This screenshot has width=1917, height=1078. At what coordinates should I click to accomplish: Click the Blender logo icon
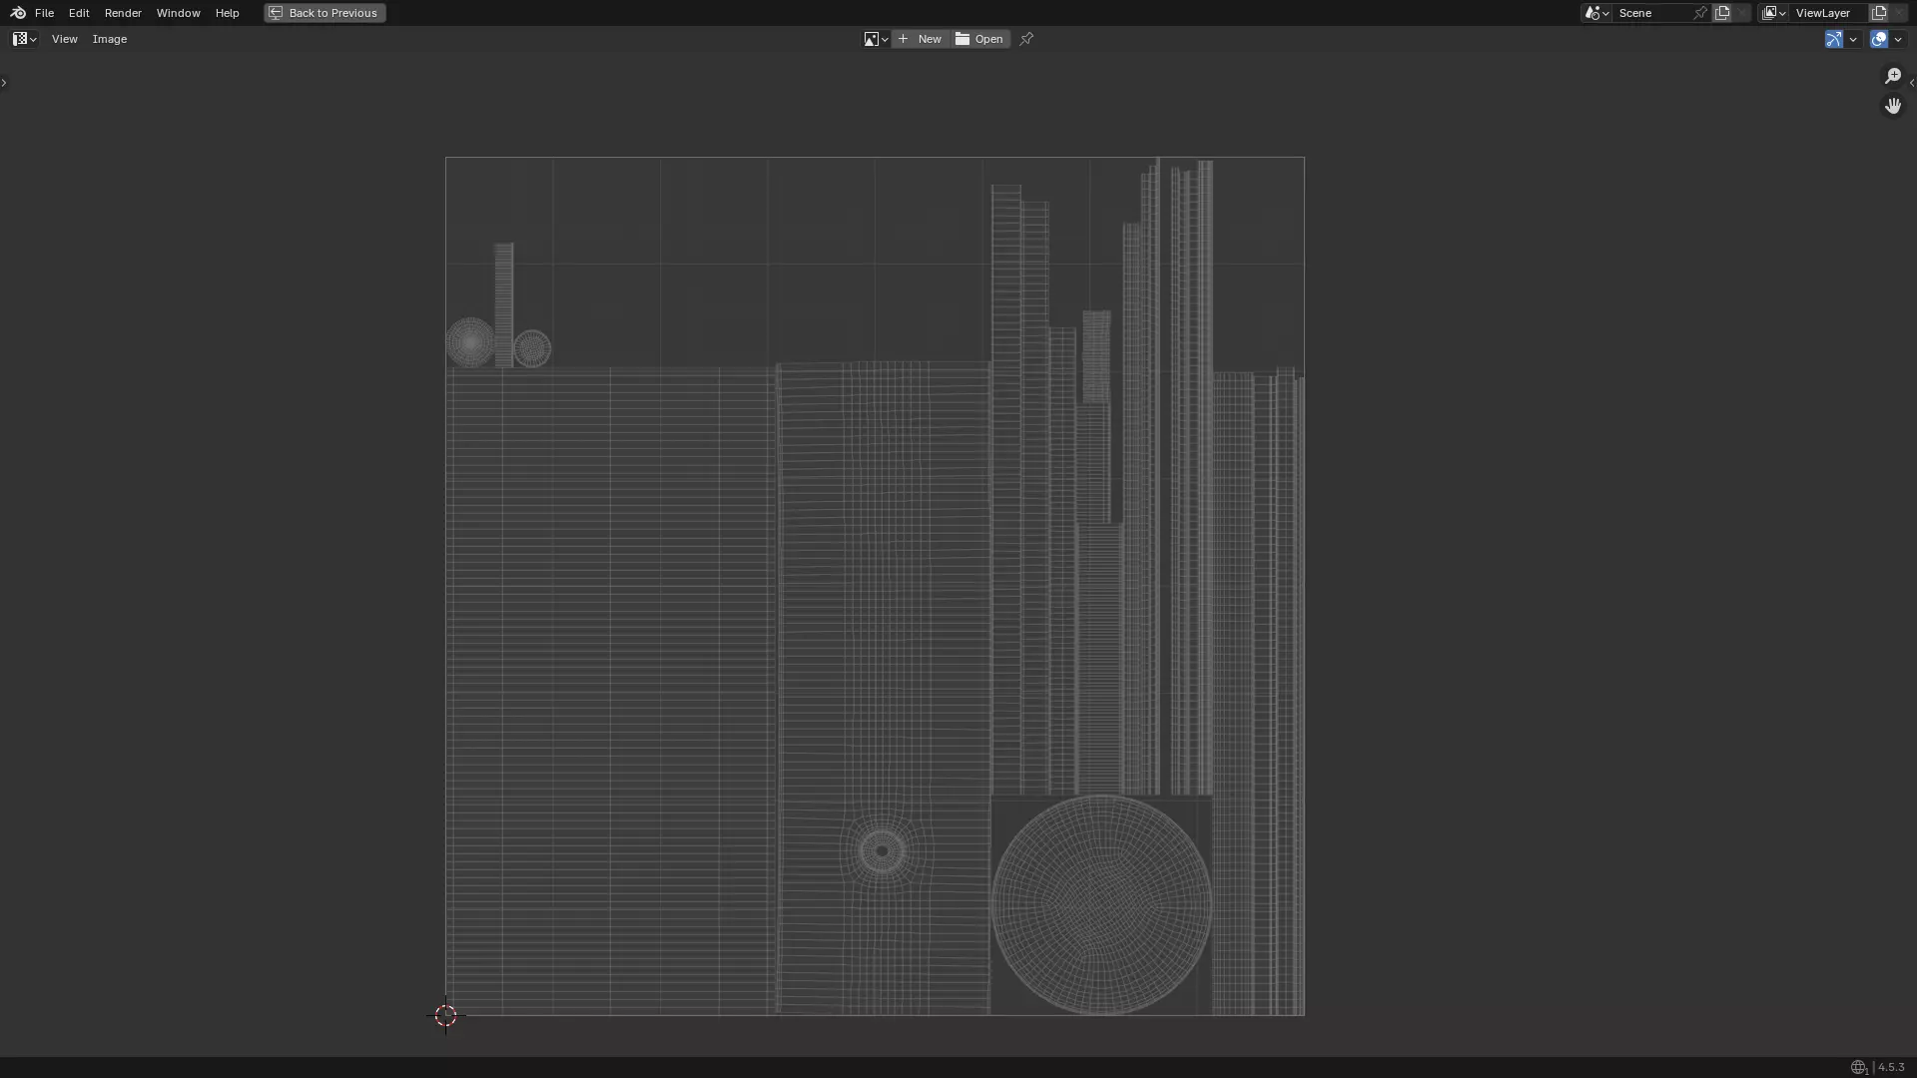pyautogui.click(x=17, y=13)
